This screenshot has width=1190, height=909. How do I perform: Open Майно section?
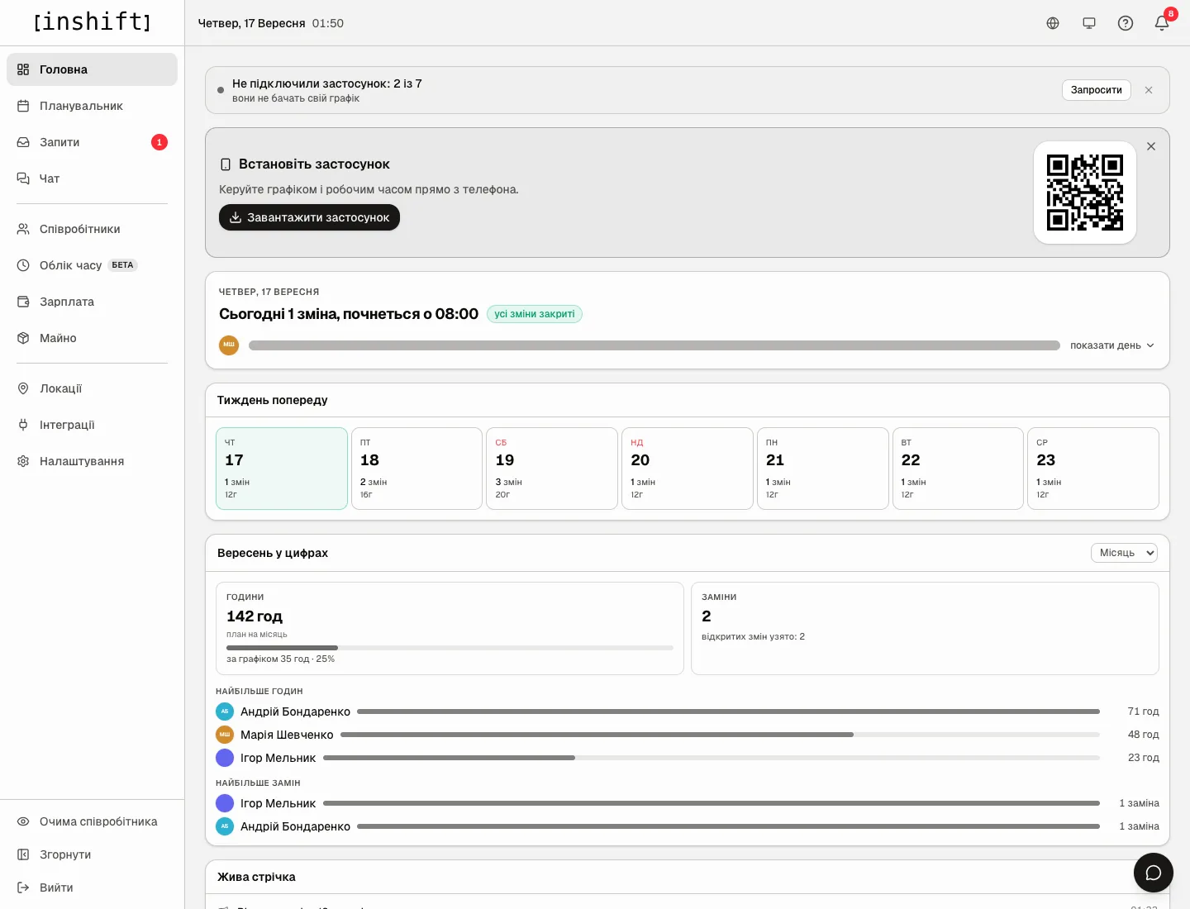[x=92, y=338]
